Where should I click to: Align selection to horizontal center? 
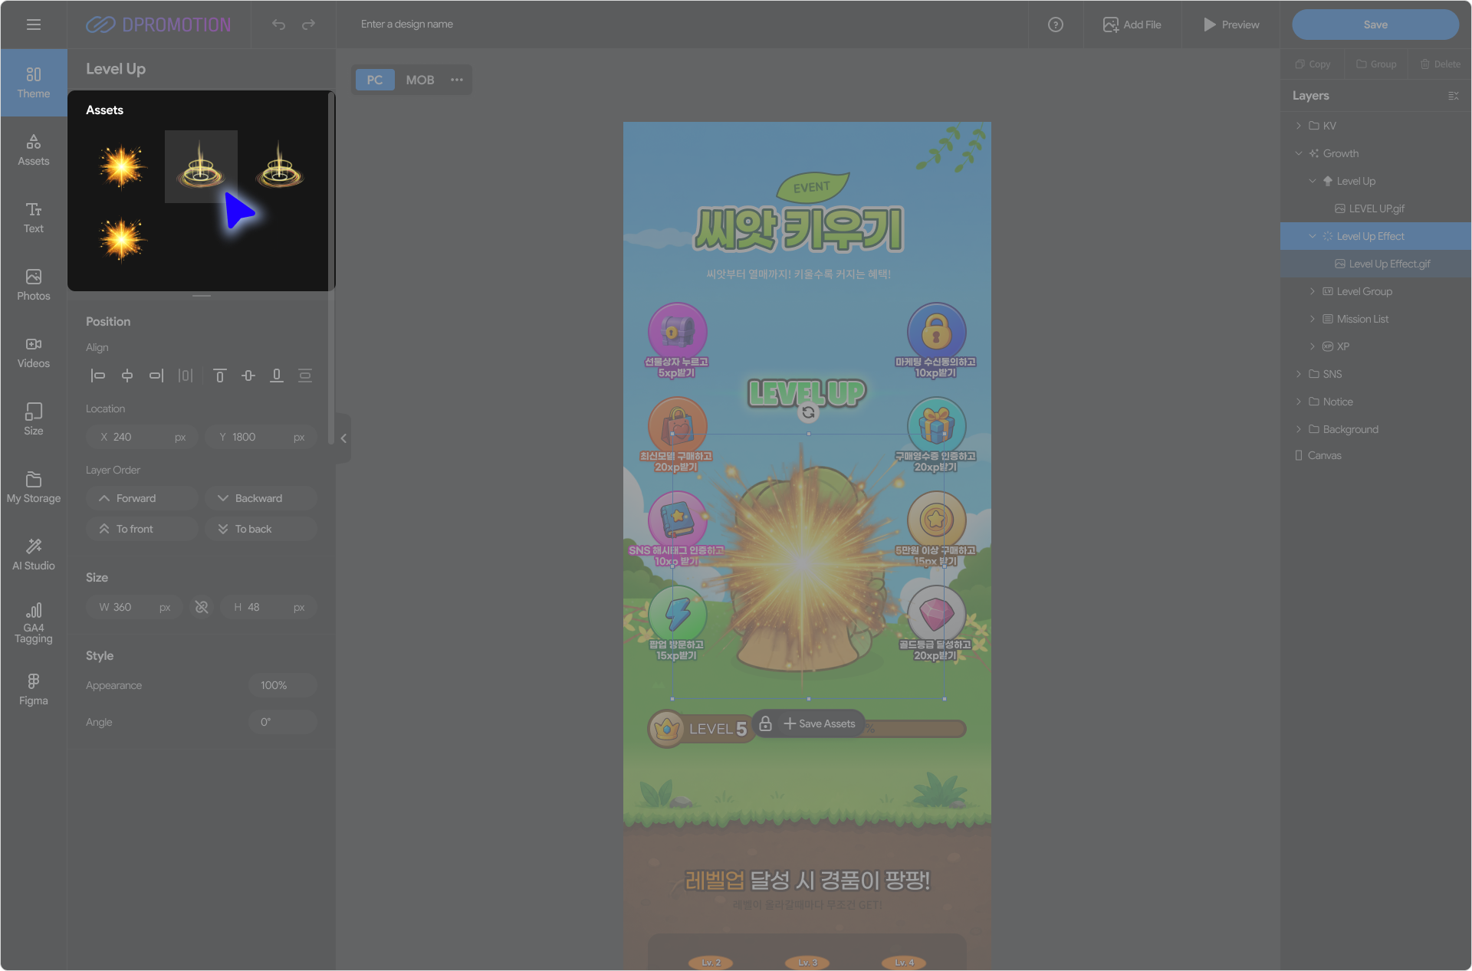(x=127, y=376)
